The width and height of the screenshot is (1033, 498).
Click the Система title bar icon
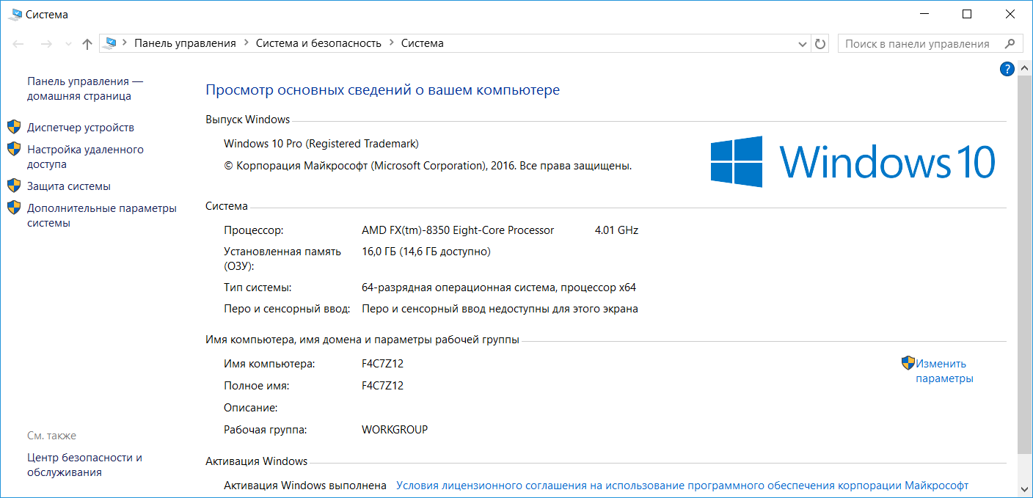point(16,14)
